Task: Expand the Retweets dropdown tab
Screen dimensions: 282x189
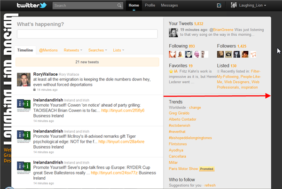Action: [73, 50]
